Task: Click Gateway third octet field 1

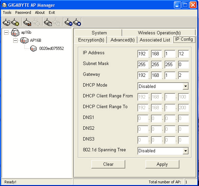Action: (170, 75)
